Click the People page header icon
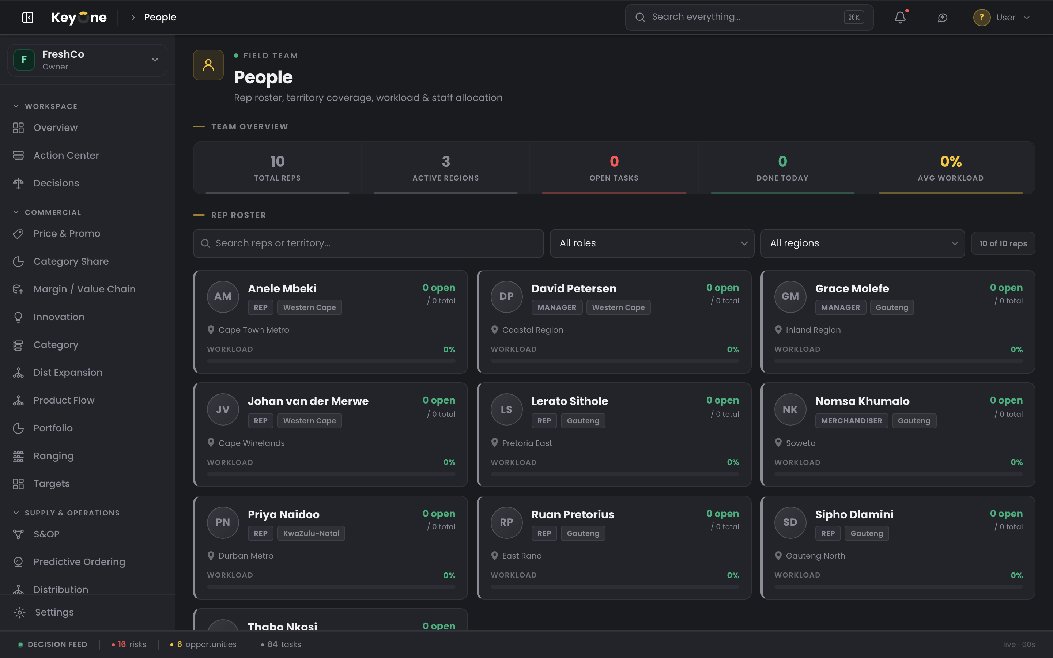Screen dimensions: 1053x658 208,65
